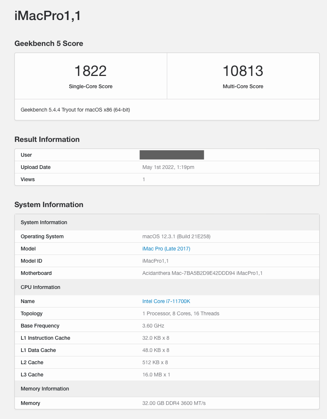Click the 'Model' row label
This screenshot has height=419, width=327.
28,249
